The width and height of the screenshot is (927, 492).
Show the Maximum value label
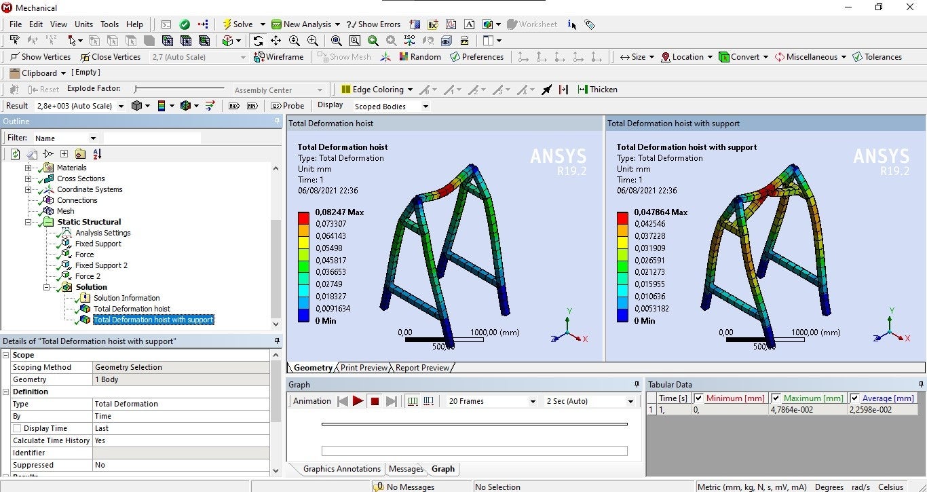point(233,106)
